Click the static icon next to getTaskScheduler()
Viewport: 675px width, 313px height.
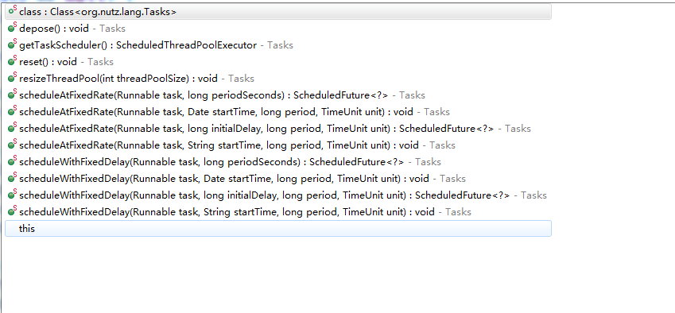click(x=13, y=44)
